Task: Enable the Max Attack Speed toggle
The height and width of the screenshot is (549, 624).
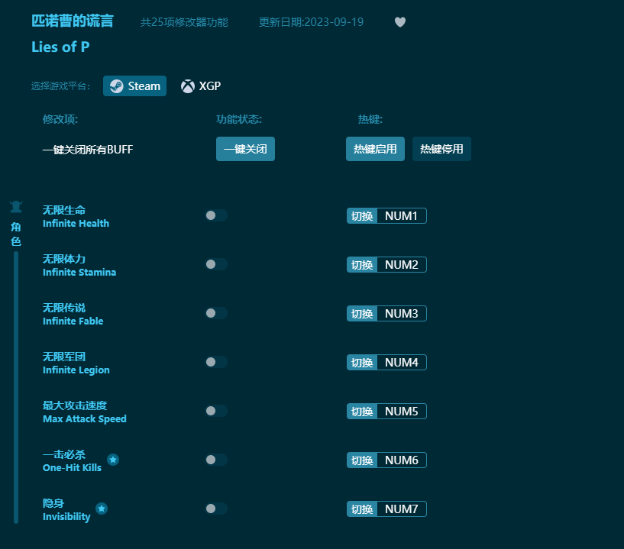Action: (216, 411)
